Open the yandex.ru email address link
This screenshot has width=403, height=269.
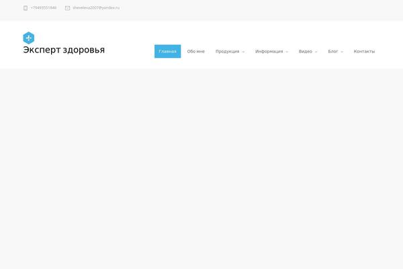(x=96, y=7)
